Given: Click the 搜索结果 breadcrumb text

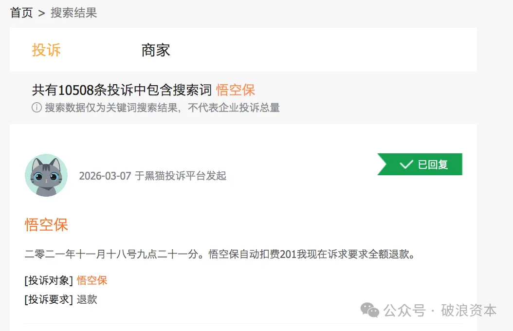Looking at the screenshot, I should 74,13.
